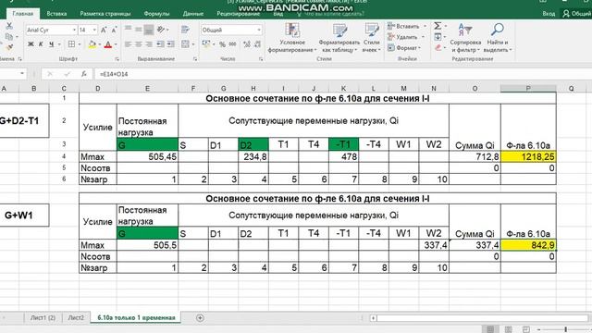Open Найти и выделить menu
The width and height of the screenshot is (592, 333).
498,38
